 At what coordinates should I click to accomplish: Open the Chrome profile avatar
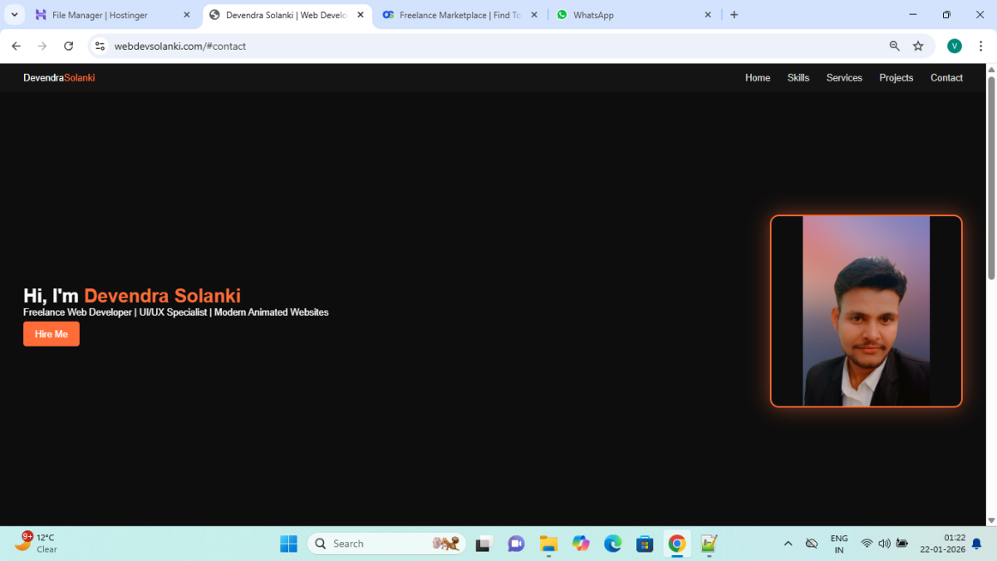pos(955,47)
